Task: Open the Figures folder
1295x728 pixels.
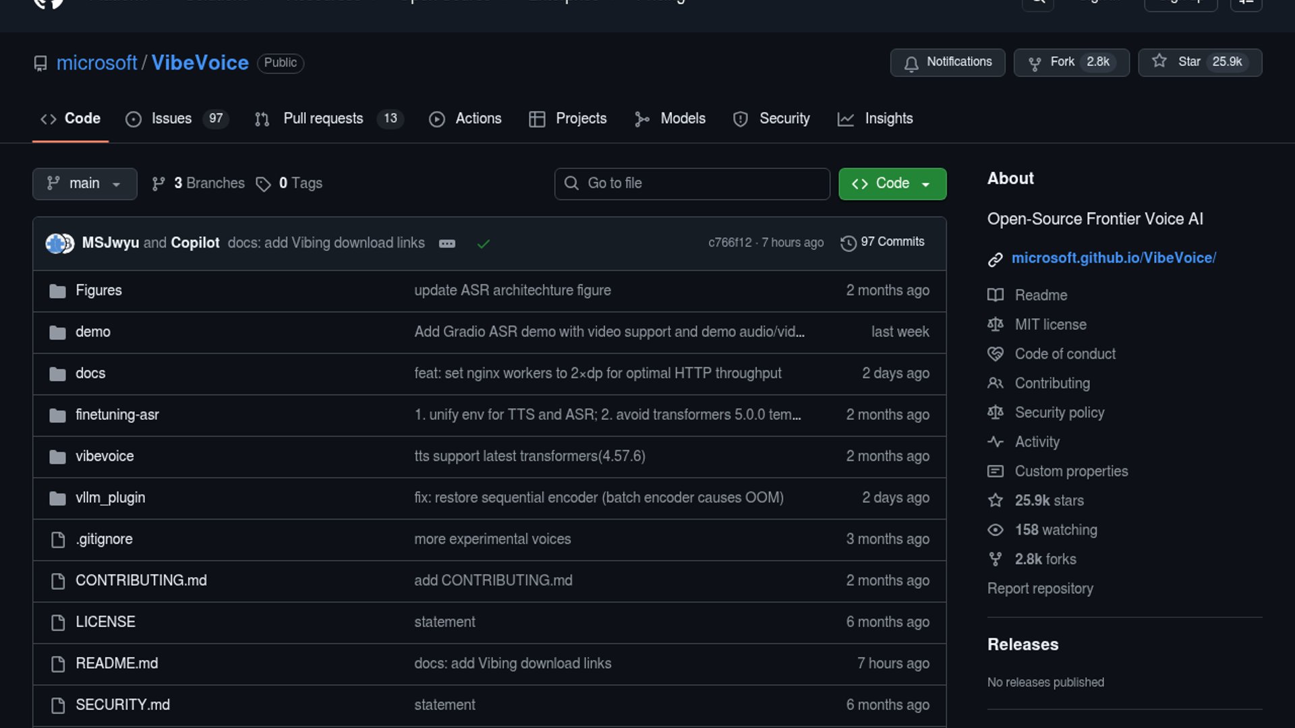Action: pyautogui.click(x=98, y=291)
